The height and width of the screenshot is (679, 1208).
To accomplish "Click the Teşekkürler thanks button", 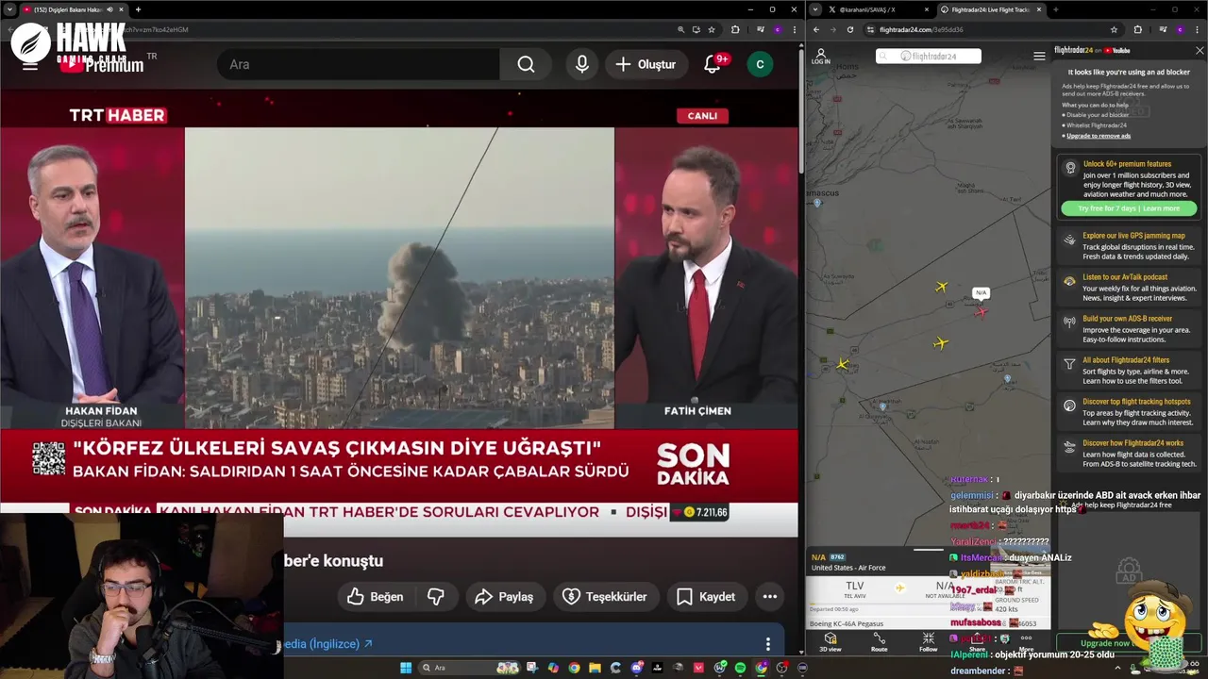I will click(605, 597).
